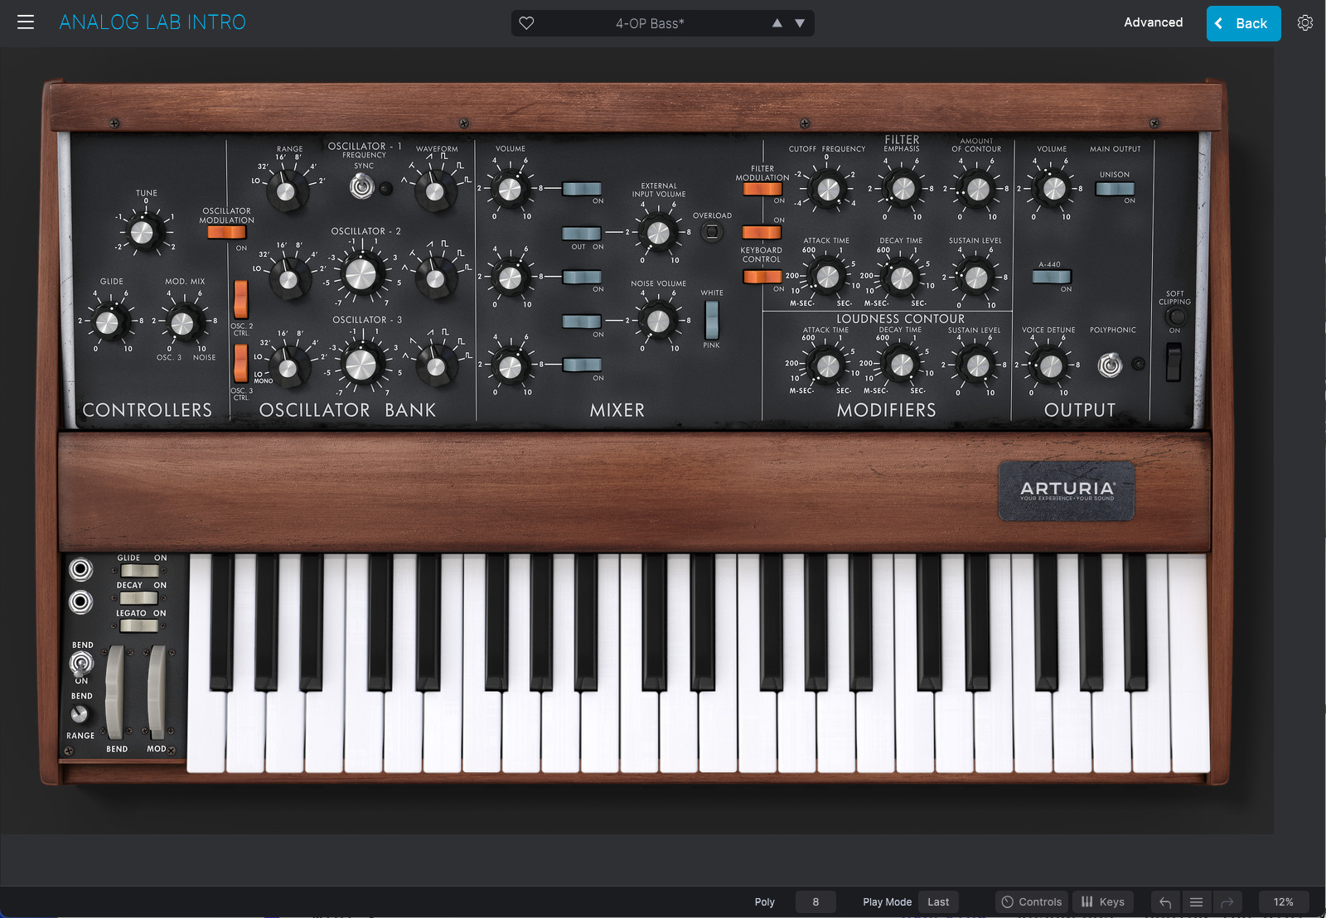The width and height of the screenshot is (1326, 918).
Task: Click the Arturia logo badge
Action: [1067, 491]
